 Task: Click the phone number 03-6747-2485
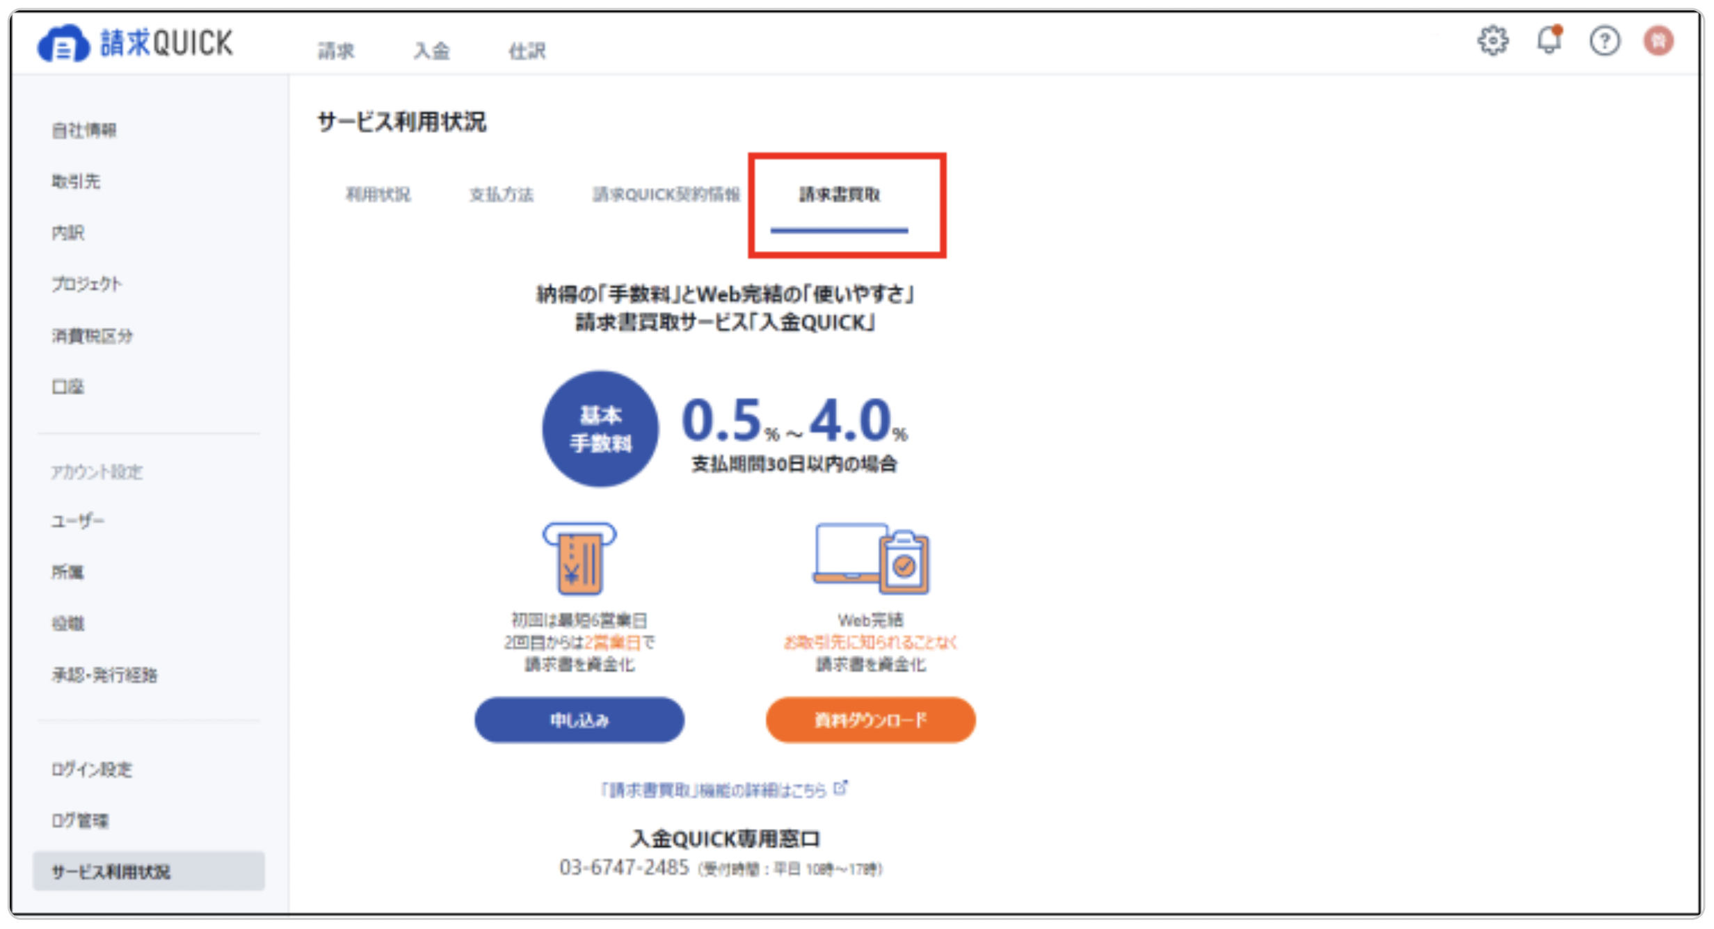pos(624,867)
